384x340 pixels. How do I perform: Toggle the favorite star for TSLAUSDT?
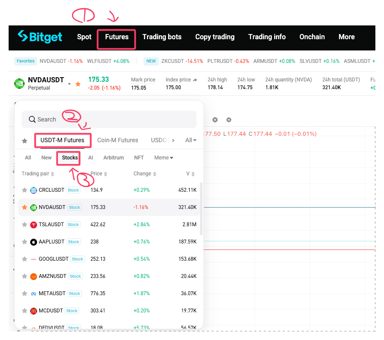point(25,225)
